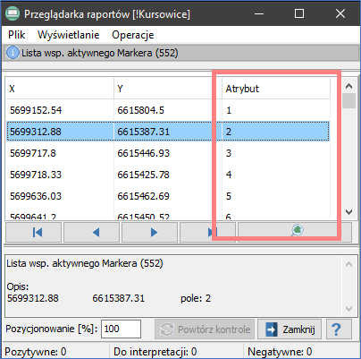Go to first record navigation button
This screenshot has height=359, width=361.
[x=33, y=232]
